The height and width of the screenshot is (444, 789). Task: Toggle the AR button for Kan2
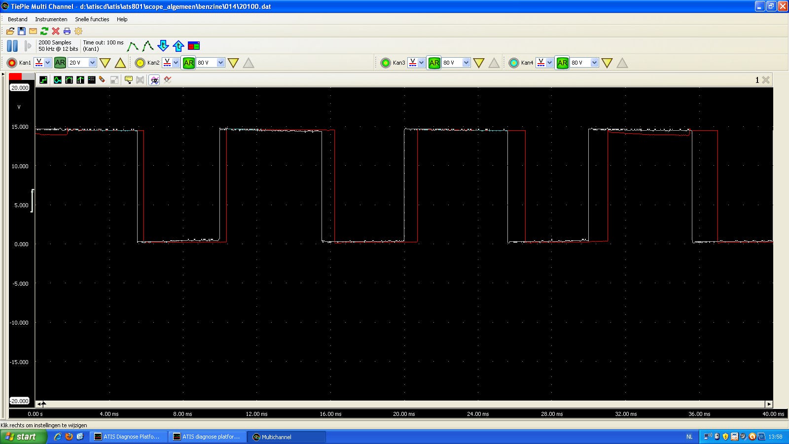click(x=188, y=63)
